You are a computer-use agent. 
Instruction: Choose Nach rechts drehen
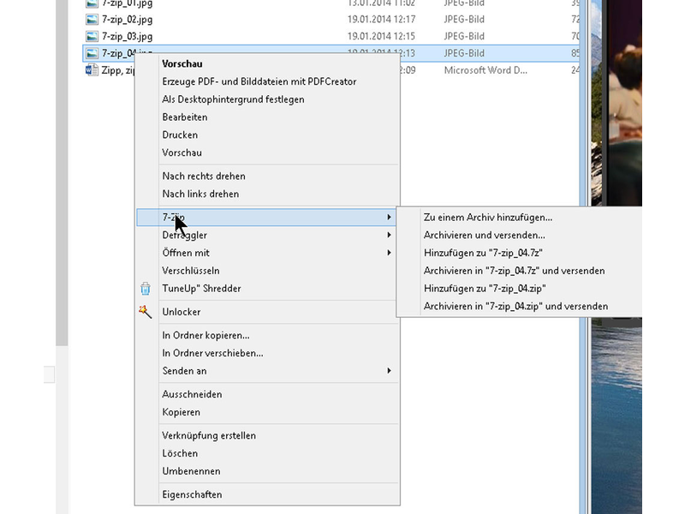click(204, 176)
